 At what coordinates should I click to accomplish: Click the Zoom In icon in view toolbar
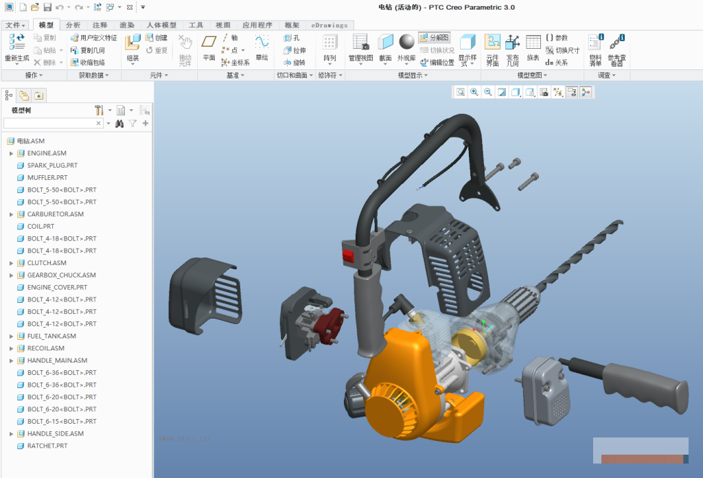coord(474,92)
